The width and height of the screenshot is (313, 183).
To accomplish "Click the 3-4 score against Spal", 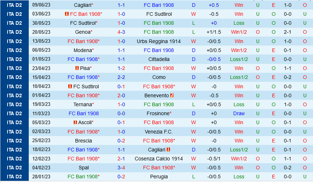I will pyautogui.click(x=121, y=168).
